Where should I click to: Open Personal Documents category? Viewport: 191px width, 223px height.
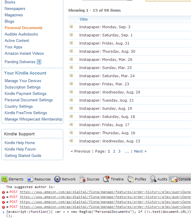[x=24, y=28]
